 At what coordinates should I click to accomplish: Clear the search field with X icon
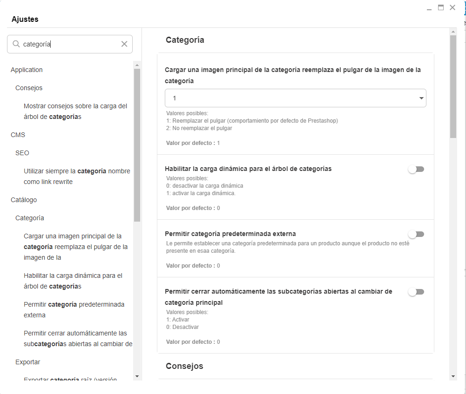coord(124,44)
